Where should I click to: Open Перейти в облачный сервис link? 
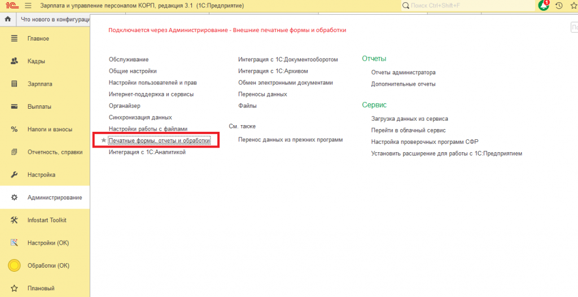click(x=409, y=130)
